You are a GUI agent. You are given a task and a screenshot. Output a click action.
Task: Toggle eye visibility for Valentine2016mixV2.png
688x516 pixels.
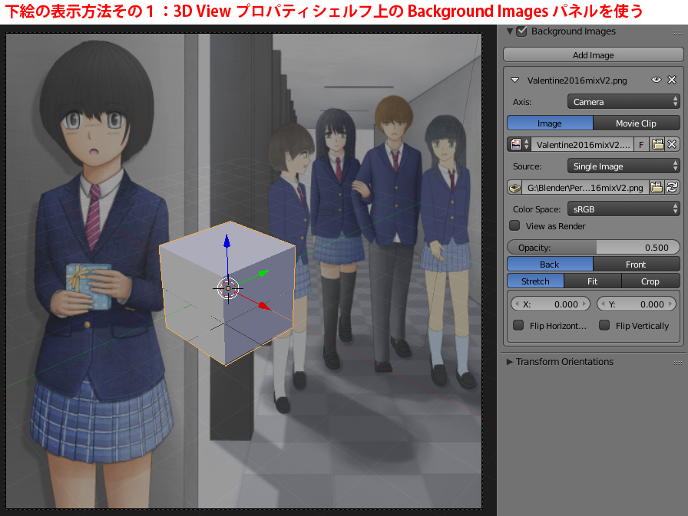[657, 80]
